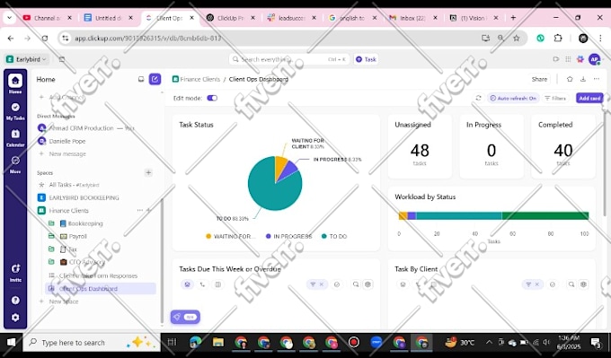The height and width of the screenshot is (358, 611).
Task: Open My Tasks in the left rail
Action: (15, 111)
